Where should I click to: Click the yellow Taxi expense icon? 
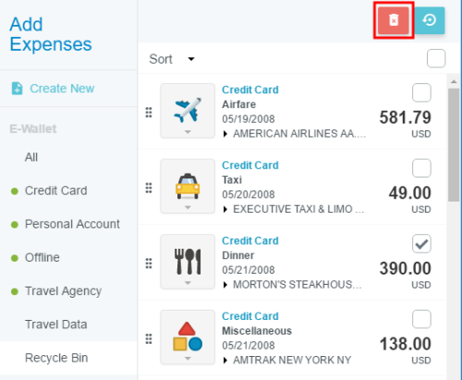coord(188,186)
